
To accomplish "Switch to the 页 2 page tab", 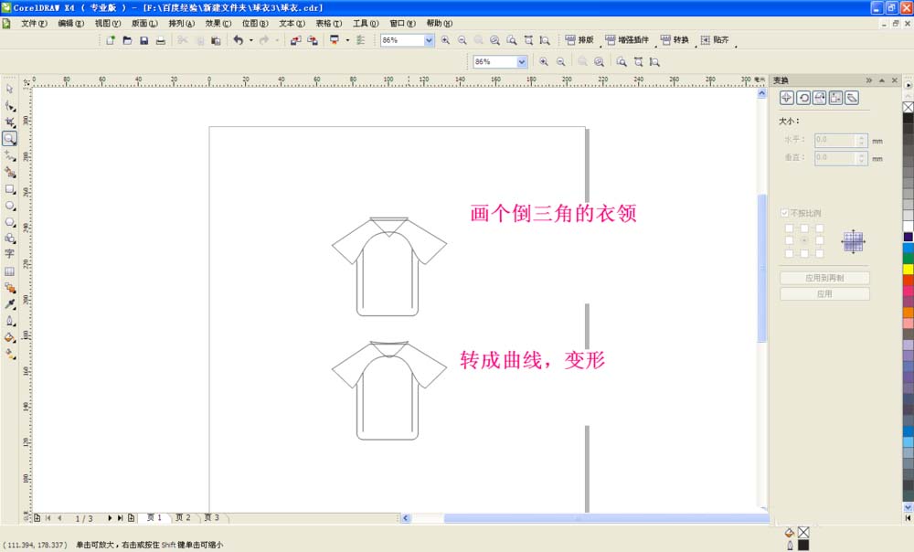I will click(x=183, y=517).
